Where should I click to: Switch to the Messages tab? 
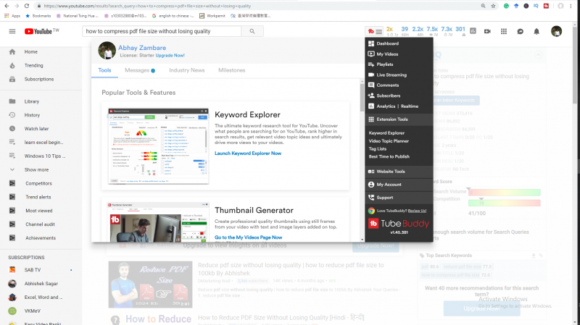point(139,70)
